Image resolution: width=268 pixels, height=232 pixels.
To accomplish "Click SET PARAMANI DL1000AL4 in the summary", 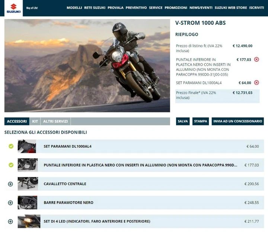I will [199, 83].
